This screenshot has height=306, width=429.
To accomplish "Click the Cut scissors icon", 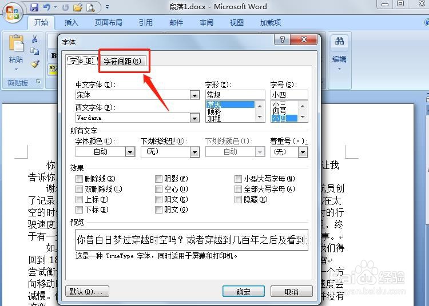I will (35, 39).
